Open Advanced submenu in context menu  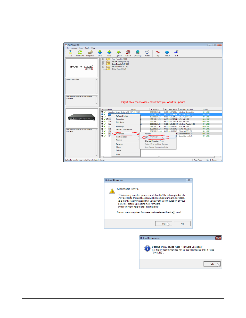click(x=126, y=134)
